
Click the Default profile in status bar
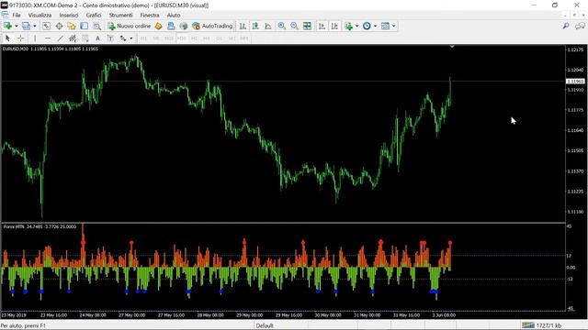point(265,325)
